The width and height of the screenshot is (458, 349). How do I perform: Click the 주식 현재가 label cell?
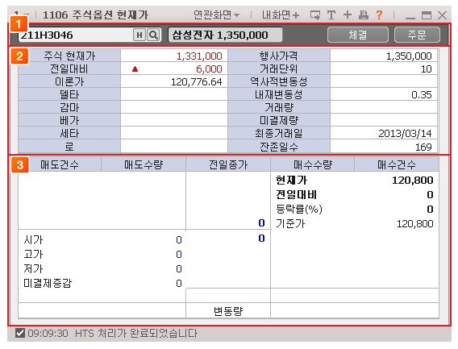pos(69,56)
